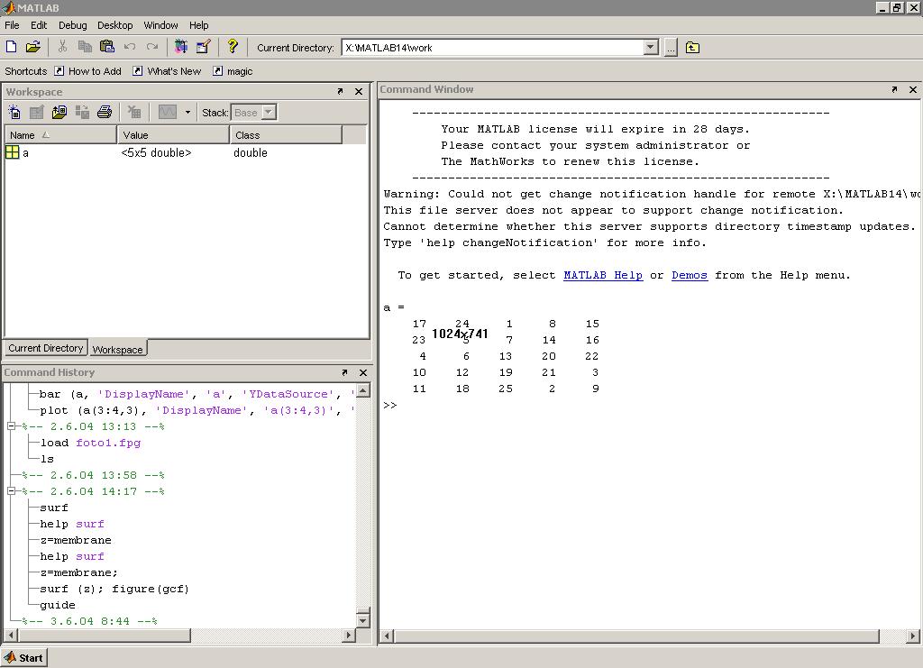Select 'surf (z); figure(gcf)' history entry
This screenshot has height=668, width=923.
[114, 589]
